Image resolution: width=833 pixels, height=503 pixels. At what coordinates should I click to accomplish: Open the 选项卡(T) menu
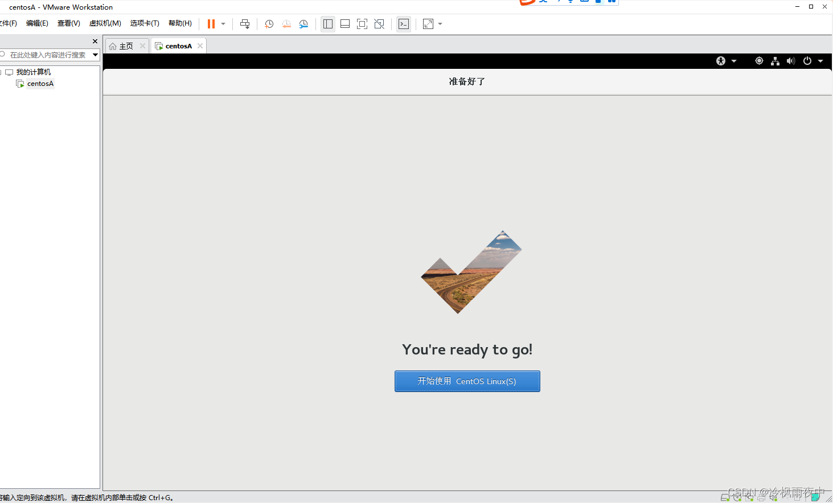pyautogui.click(x=145, y=23)
